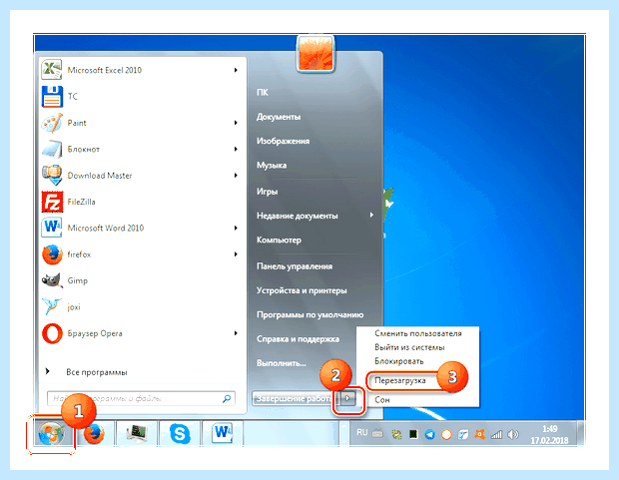Open ПК user folder link
This screenshot has width=619, height=480.
click(x=263, y=93)
